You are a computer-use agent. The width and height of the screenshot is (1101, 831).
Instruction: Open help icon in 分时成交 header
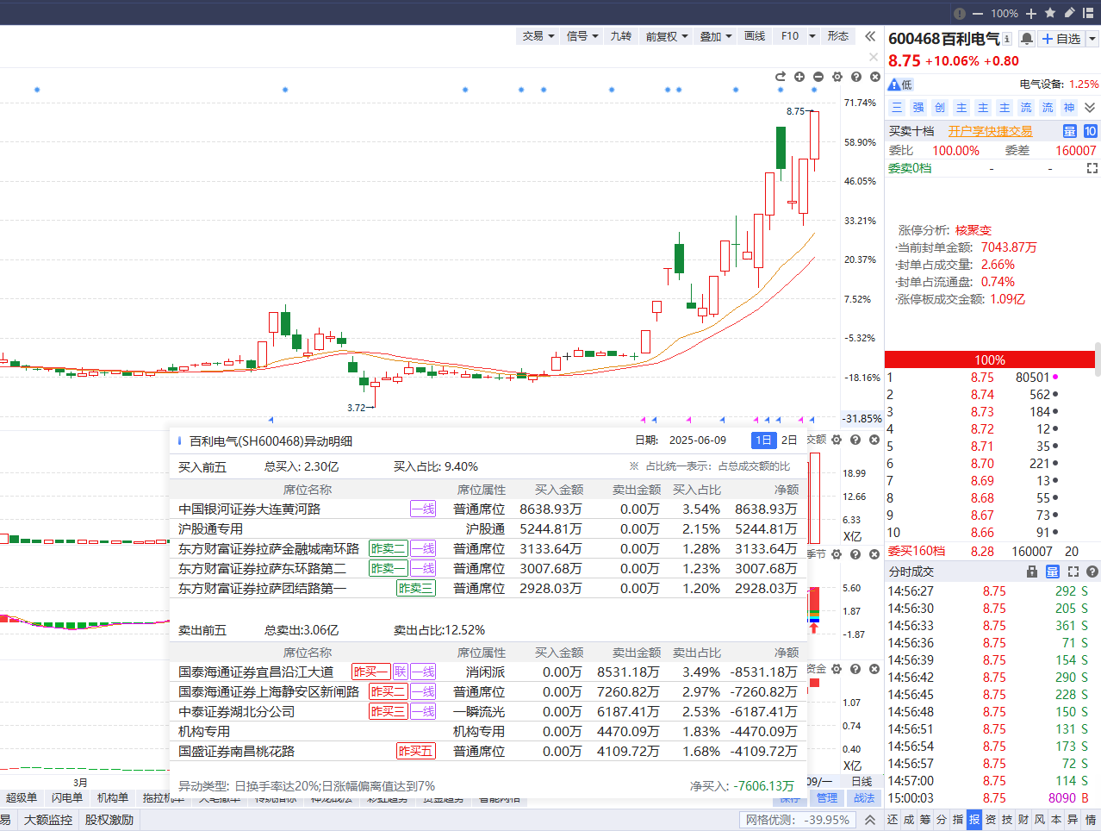(x=1092, y=572)
